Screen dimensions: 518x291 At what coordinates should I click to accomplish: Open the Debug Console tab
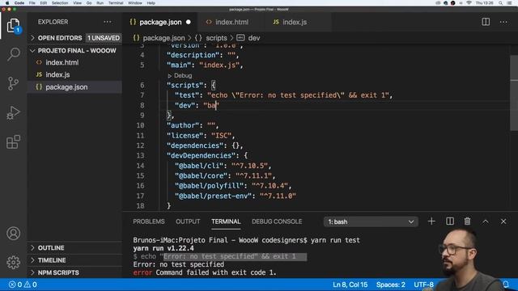point(277,221)
